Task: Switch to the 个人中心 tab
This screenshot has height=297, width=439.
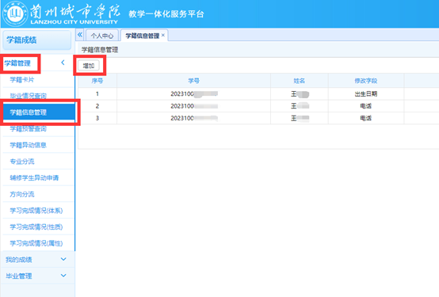Action: (x=102, y=36)
